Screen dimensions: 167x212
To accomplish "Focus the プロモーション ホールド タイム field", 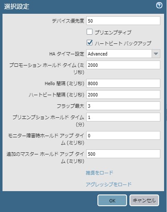I will (123, 65).
